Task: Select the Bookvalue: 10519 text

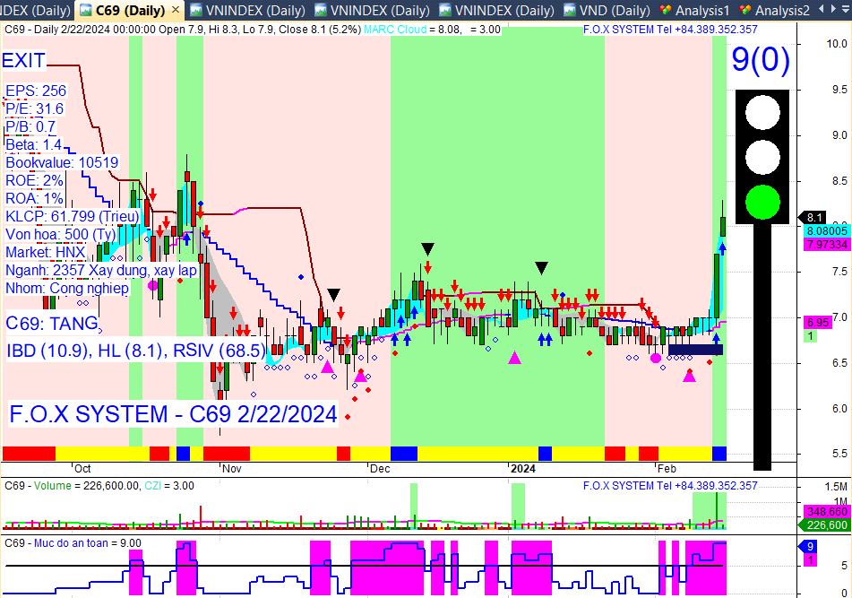Action: (x=62, y=162)
